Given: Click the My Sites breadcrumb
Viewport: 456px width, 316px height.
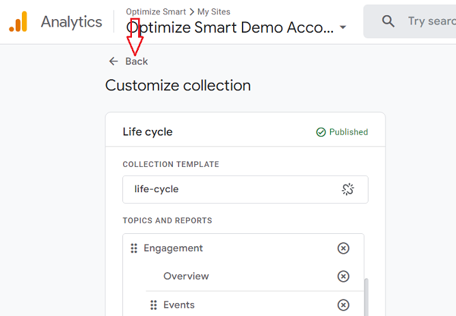Looking at the screenshot, I should (x=214, y=12).
